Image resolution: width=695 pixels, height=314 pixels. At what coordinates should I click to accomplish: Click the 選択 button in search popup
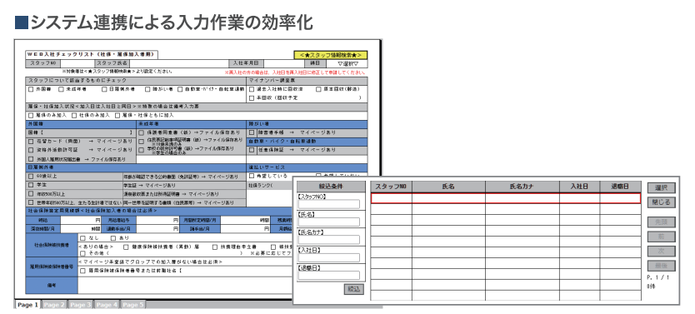(x=662, y=187)
